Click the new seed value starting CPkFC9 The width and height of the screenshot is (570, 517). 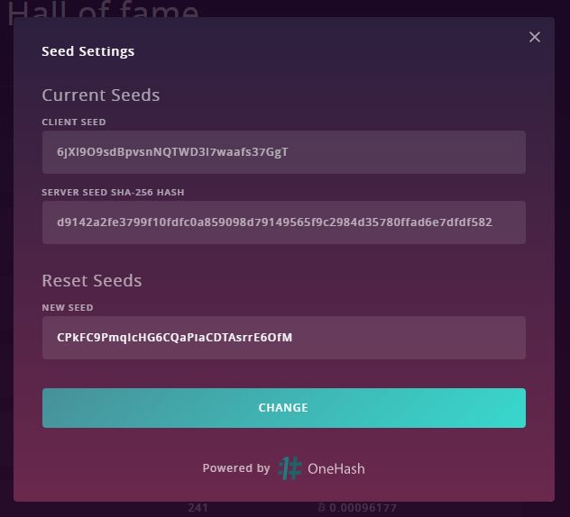174,337
